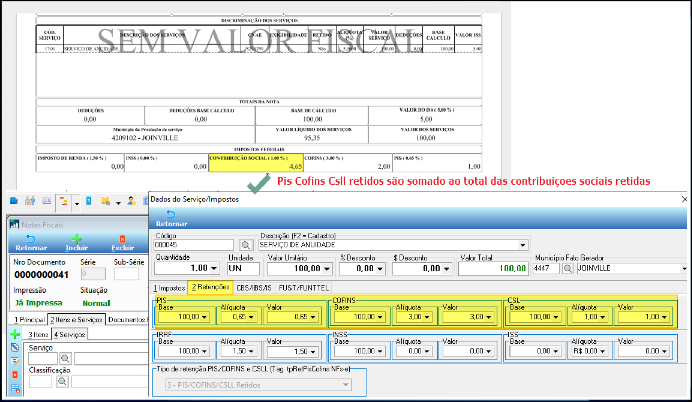692x402 pixels.
Task: Open the Descrição dropdown showing SERVIÇO DE ANUIDADE
Action: (x=523, y=245)
